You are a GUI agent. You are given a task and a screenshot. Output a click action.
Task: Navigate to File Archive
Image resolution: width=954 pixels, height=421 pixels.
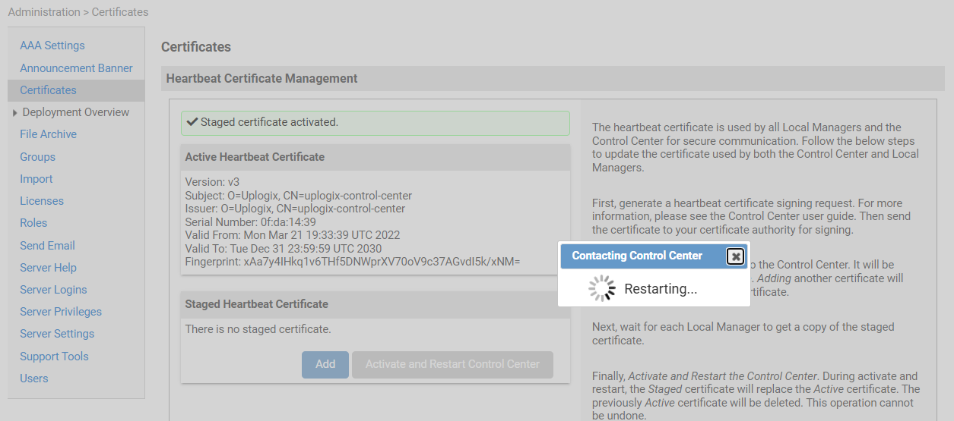(48, 134)
